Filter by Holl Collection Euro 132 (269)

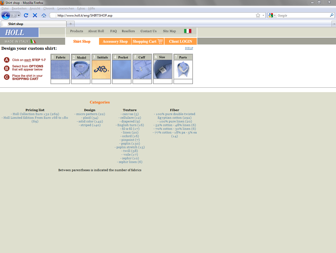pos(35,114)
